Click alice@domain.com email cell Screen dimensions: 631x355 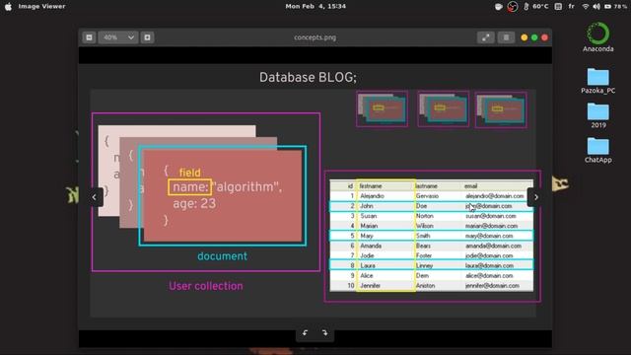click(x=489, y=276)
